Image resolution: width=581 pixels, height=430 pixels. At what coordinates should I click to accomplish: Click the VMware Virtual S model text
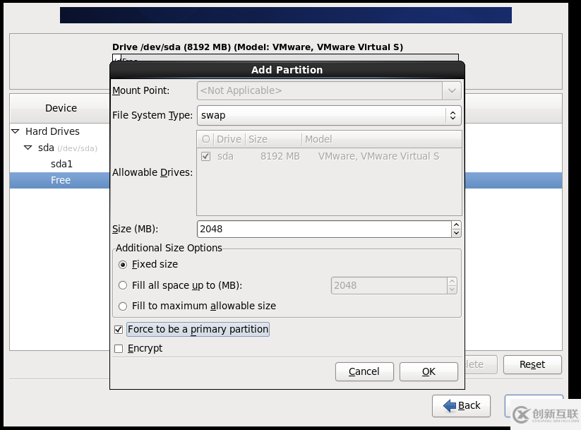click(x=378, y=157)
